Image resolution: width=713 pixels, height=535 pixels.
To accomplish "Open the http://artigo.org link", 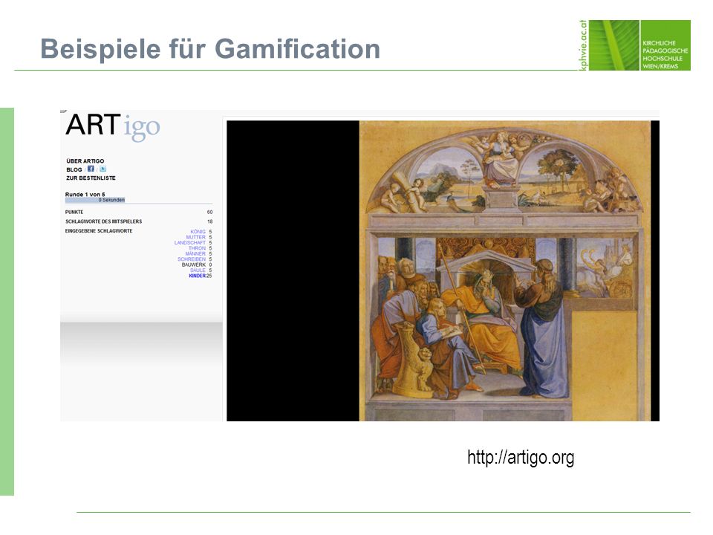I will coord(521,457).
